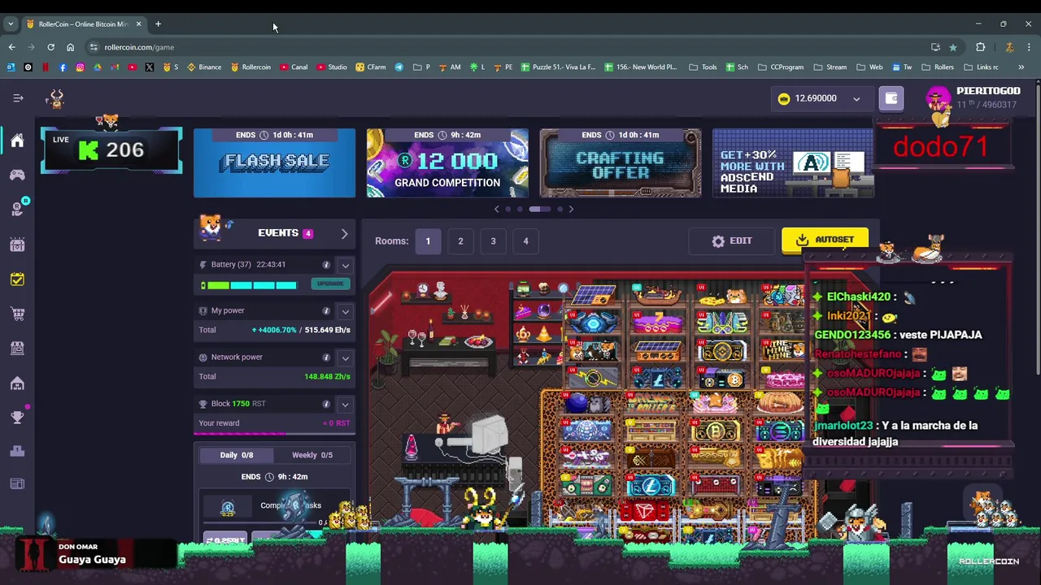Open the trophy Leaderboard icon in sidebar
Viewport: 1041px width, 585px height.
coord(17,417)
